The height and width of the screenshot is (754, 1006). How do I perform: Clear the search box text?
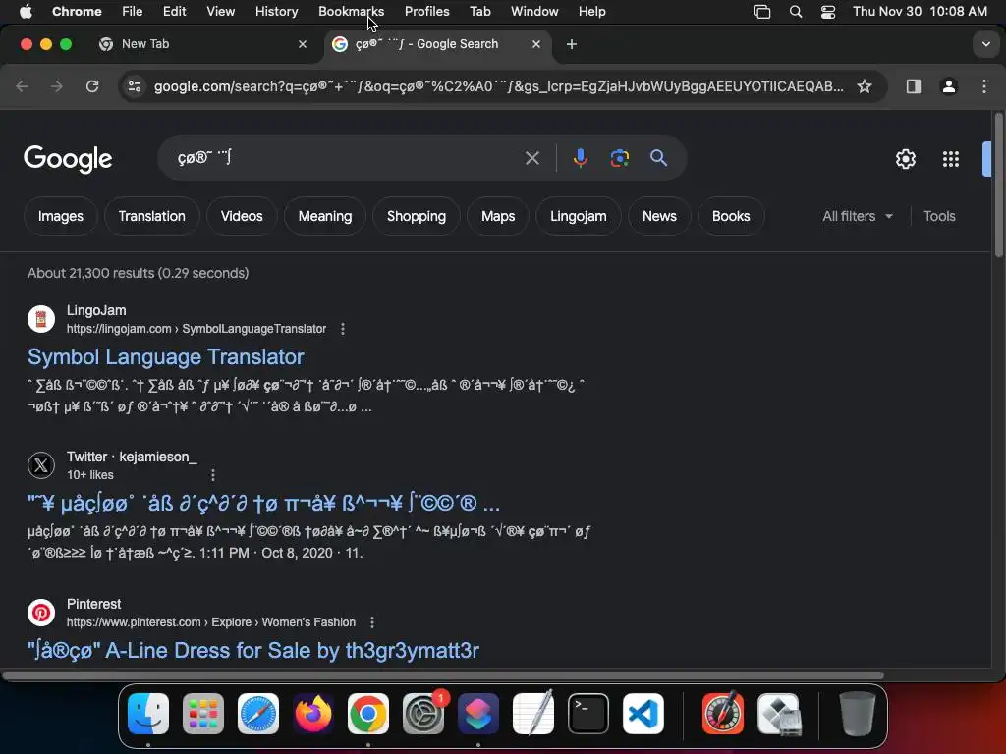(x=531, y=158)
